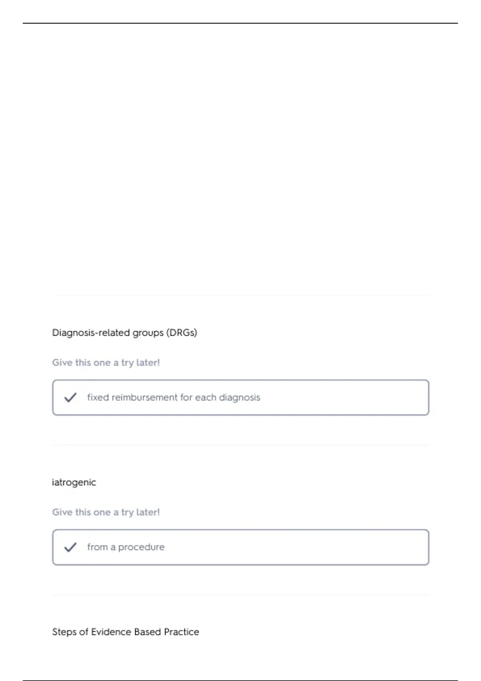Click the divider between DRGs and iatrogenic cards

point(240,445)
